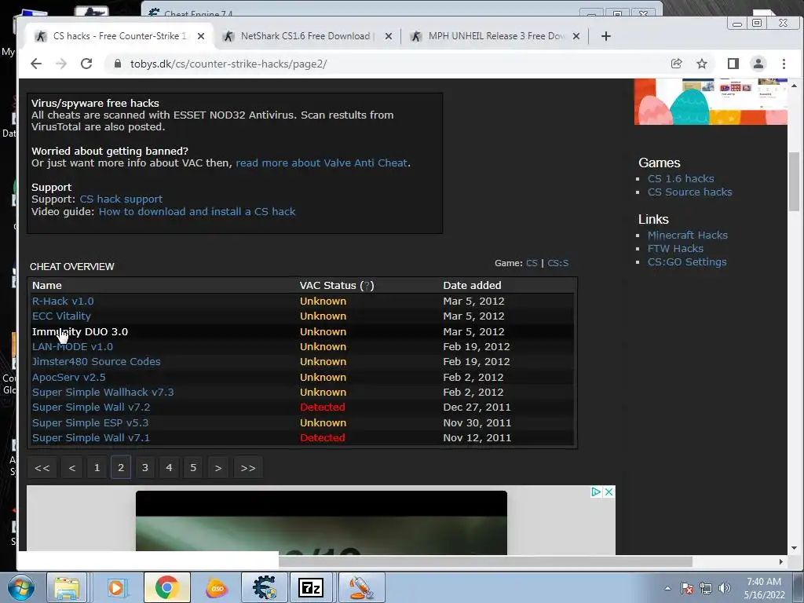Select the CS hacks - Free Counter-Strike tab
The height and width of the screenshot is (603, 804).
(x=119, y=36)
